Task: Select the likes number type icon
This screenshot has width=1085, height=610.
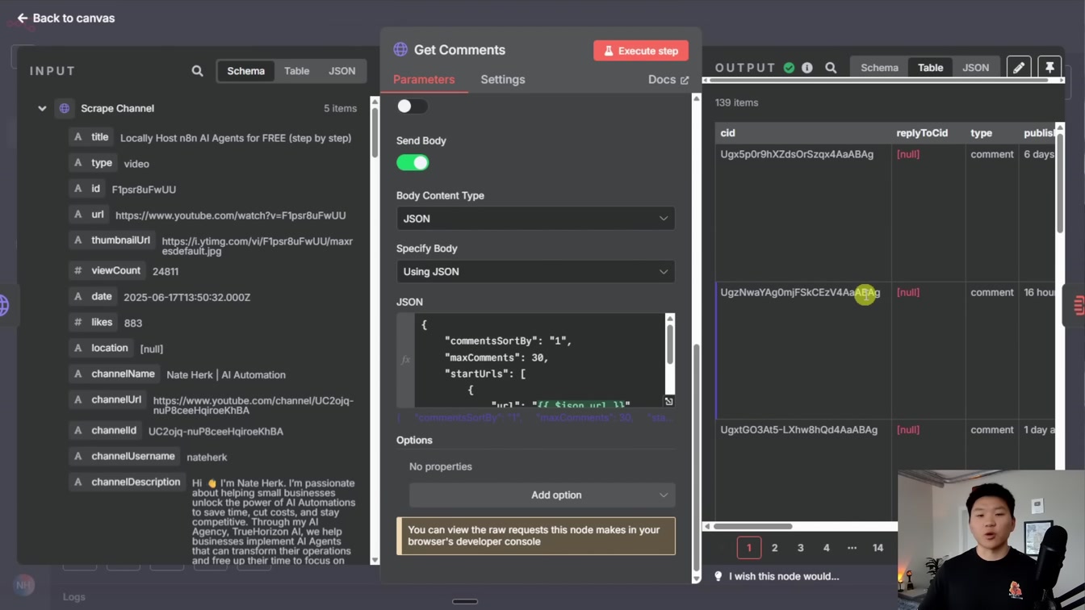Action: [78, 323]
